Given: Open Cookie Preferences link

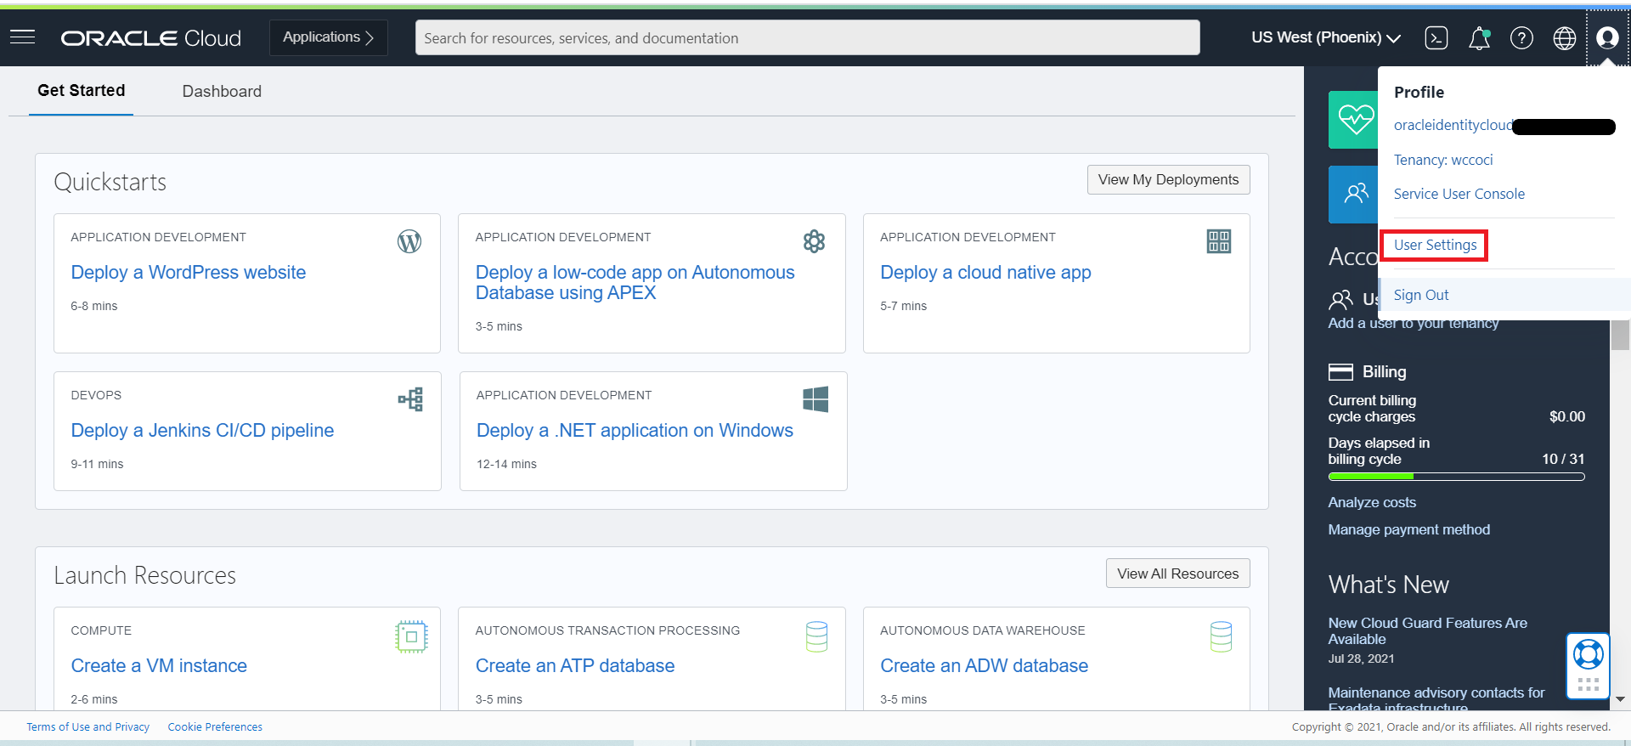Looking at the screenshot, I should click(215, 727).
